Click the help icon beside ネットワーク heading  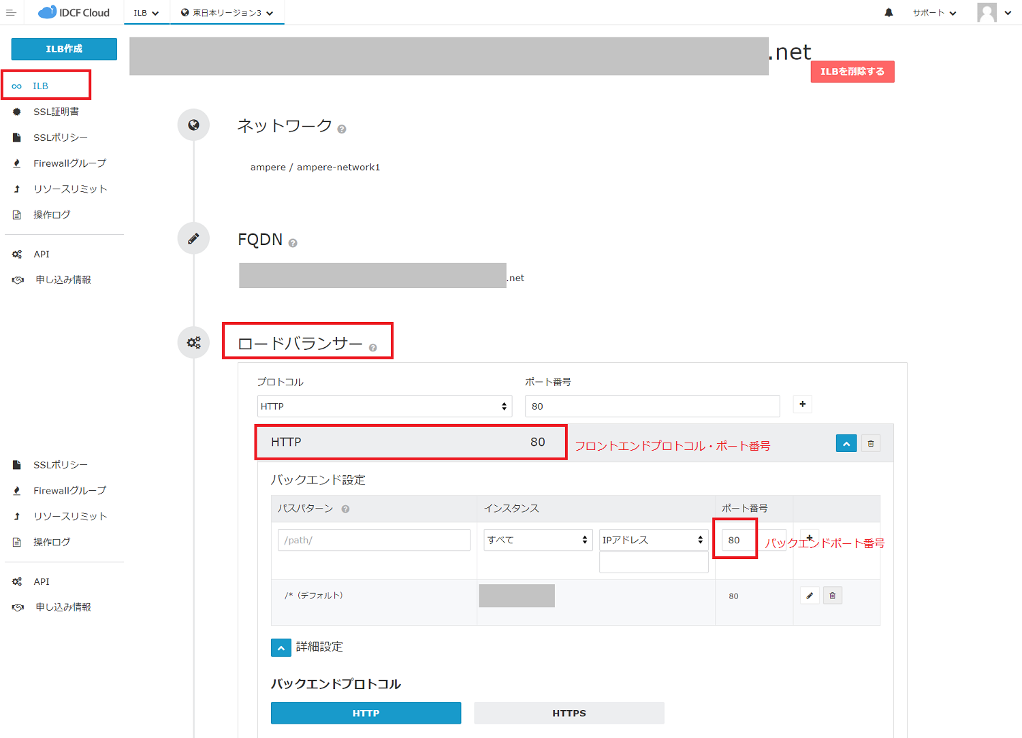tap(342, 129)
